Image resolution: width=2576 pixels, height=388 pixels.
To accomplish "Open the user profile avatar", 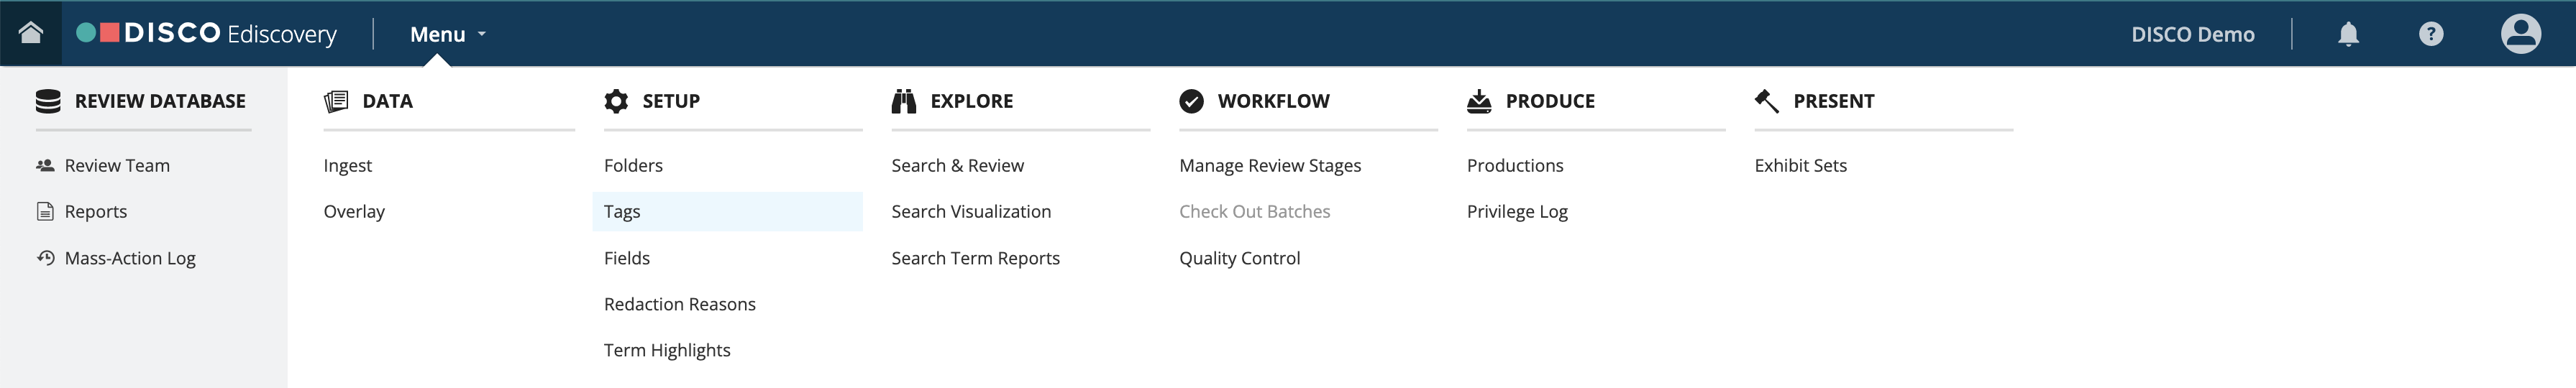I will coord(2520,34).
